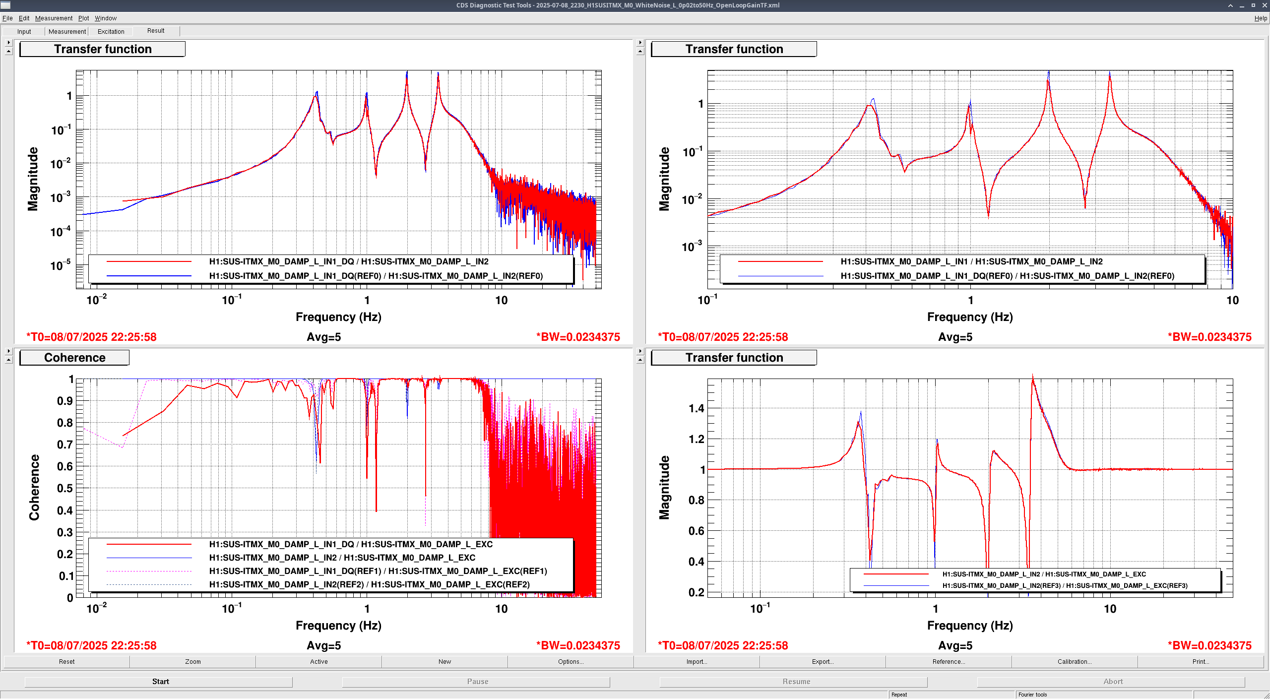This screenshot has width=1270, height=699.
Task: Switch to the Input tab
Action: pos(24,32)
